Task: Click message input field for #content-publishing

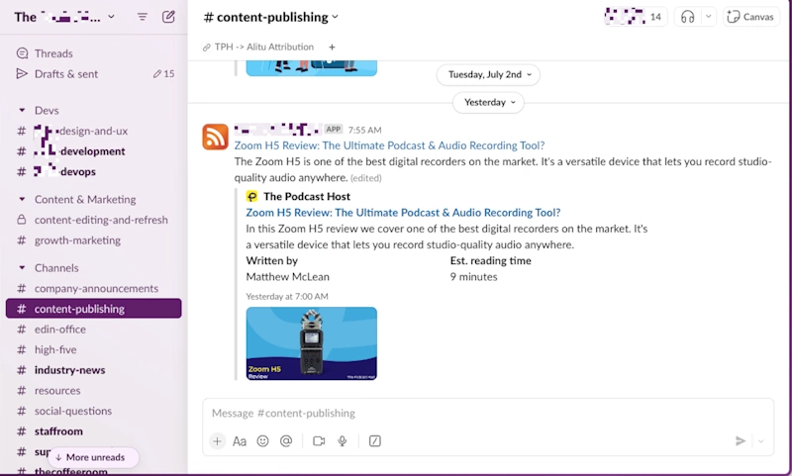Action: (x=488, y=414)
